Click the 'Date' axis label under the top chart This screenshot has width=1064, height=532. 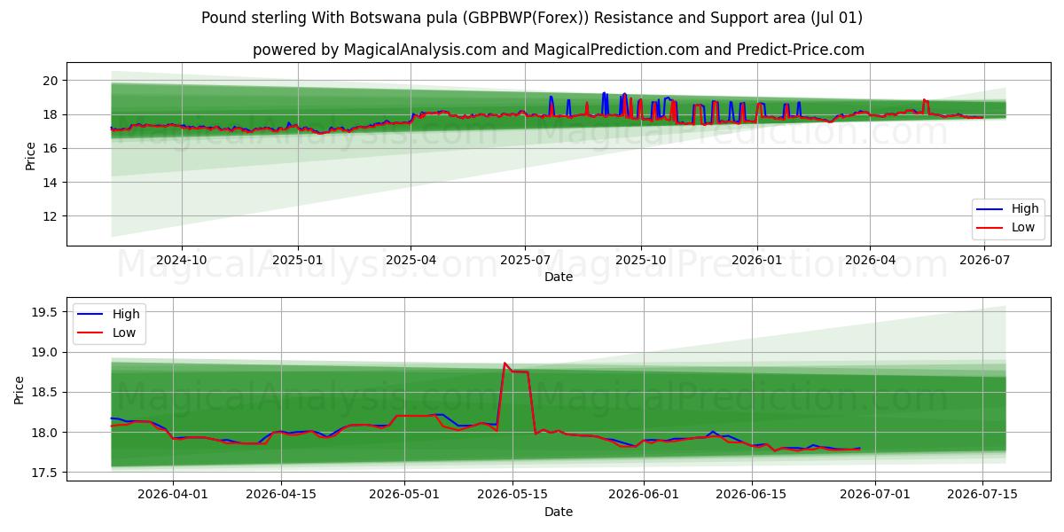coord(559,277)
